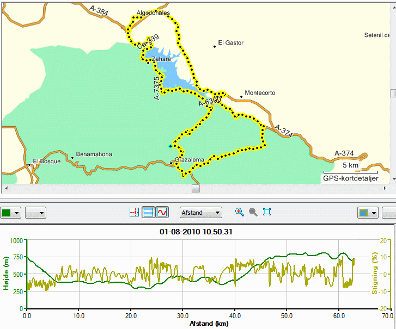Viewport: 396px width, 329px height.
Task: Click the Benamahona town label
Action: coord(94,154)
